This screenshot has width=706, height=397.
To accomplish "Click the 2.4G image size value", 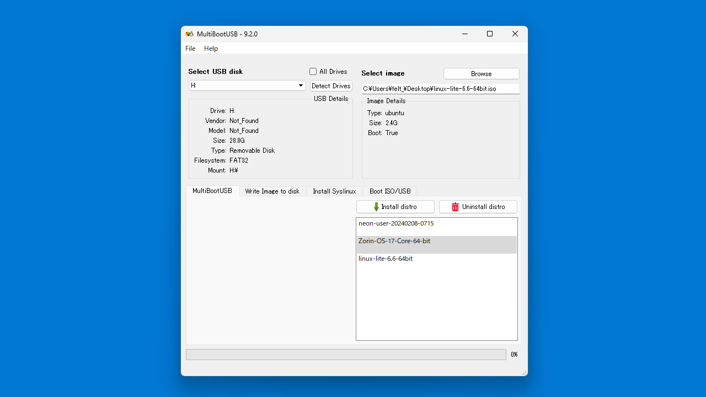I will [x=392, y=123].
